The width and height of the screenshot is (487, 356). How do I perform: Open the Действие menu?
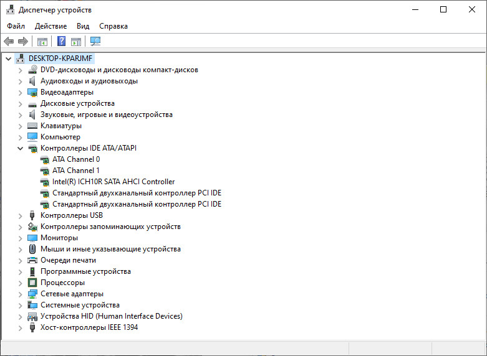click(51, 26)
